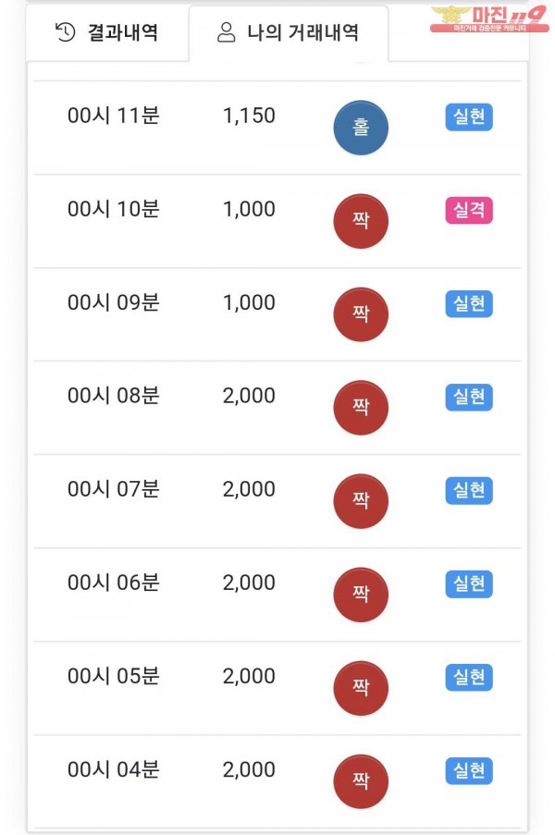The image size is (555, 835).
Task: Select the blue 홀 circle at 00시 11분
Action: (361, 128)
